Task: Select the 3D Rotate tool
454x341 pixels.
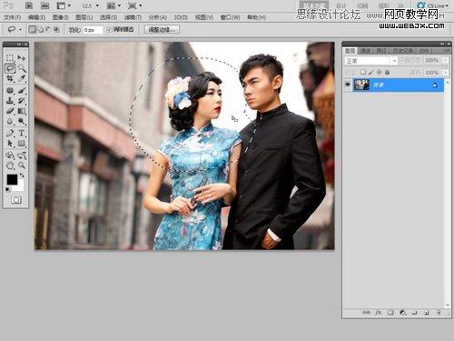Action: coord(10,155)
